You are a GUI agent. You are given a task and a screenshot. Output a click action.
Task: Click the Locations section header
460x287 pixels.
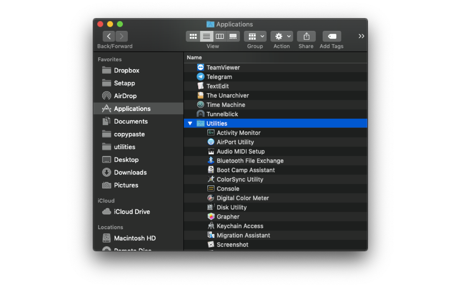pyautogui.click(x=110, y=227)
